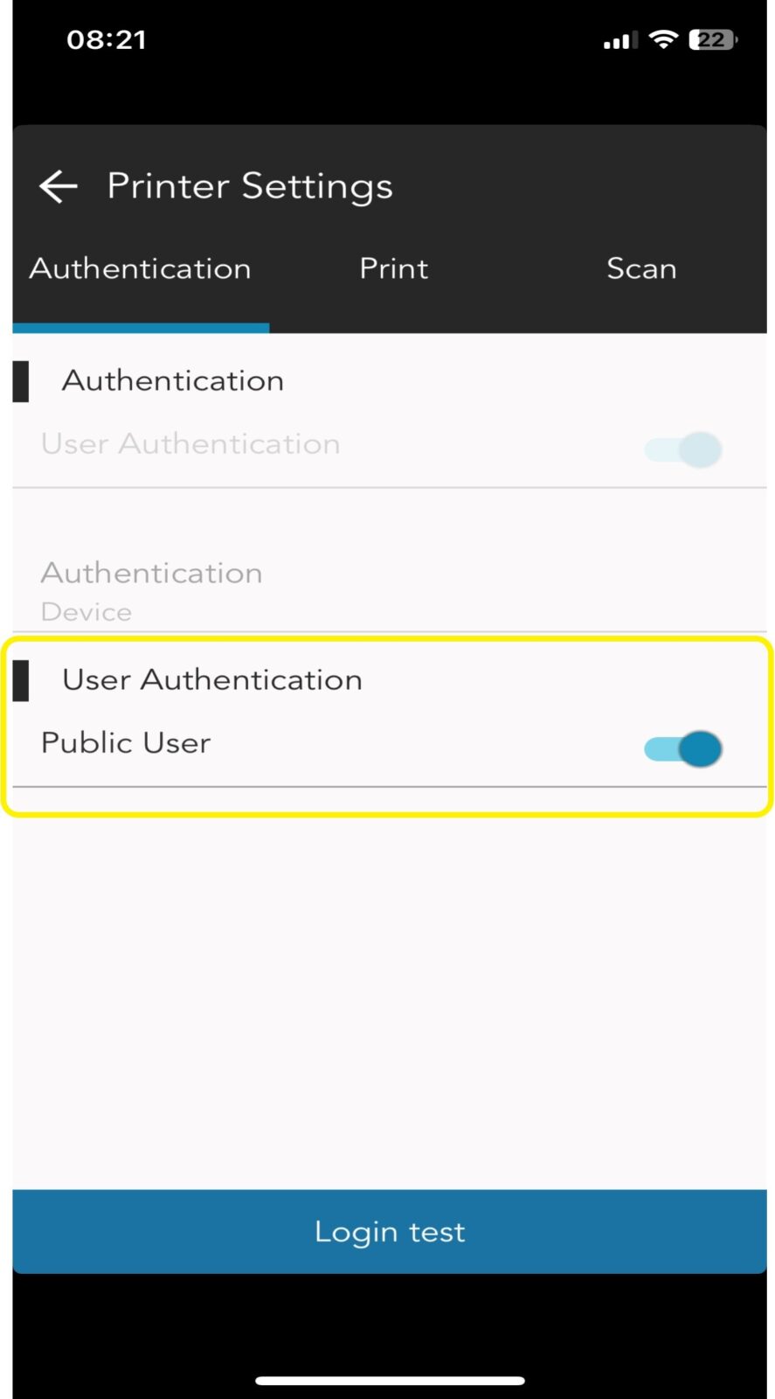Tap the greyed User Authentication label
Image resolution: width=775 pixels, height=1399 pixels.
point(190,444)
